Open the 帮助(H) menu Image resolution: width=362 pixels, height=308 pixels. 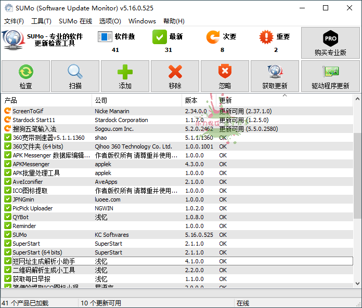coord(174,21)
